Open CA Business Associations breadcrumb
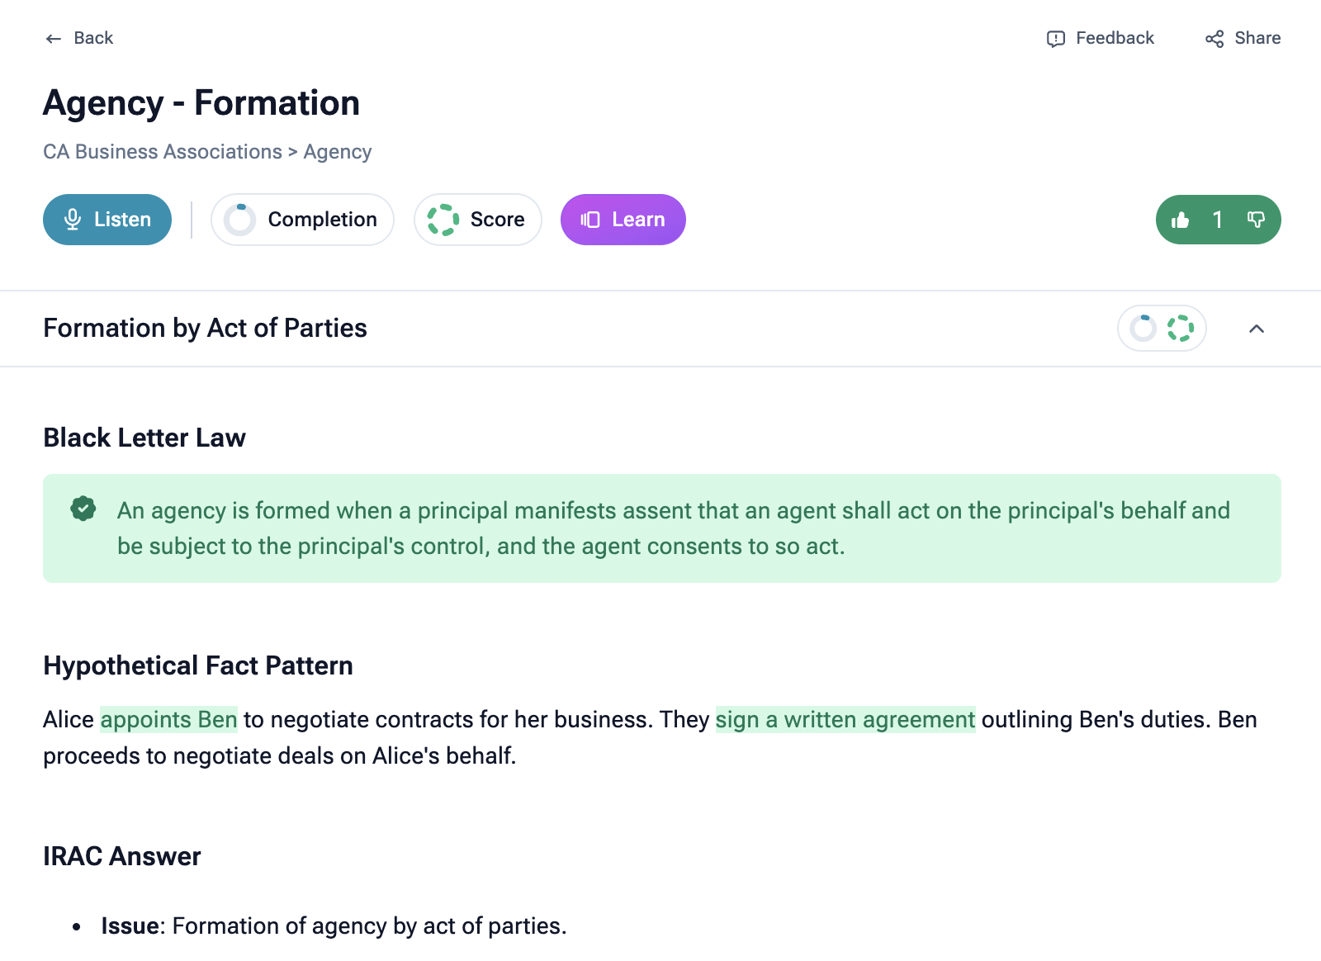 click(163, 152)
